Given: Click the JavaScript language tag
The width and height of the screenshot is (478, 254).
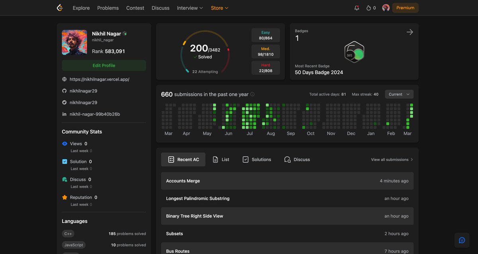Looking at the screenshot, I should pos(74,245).
